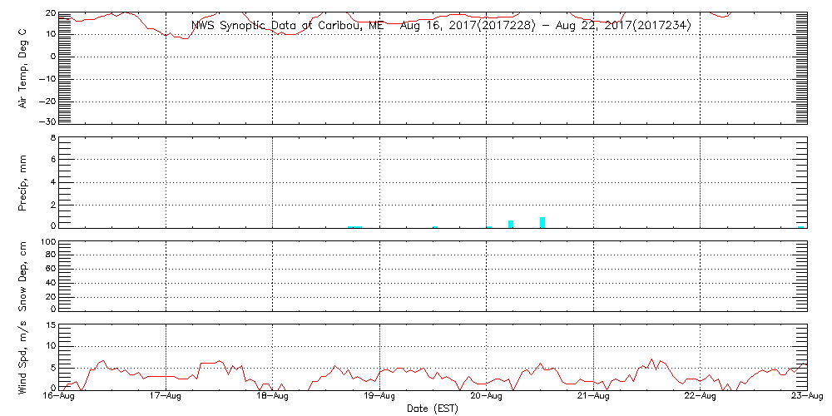This screenshot has height=416, width=832.
Task: Select the 22-Aug date tick label
Action: tap(700, 398)
